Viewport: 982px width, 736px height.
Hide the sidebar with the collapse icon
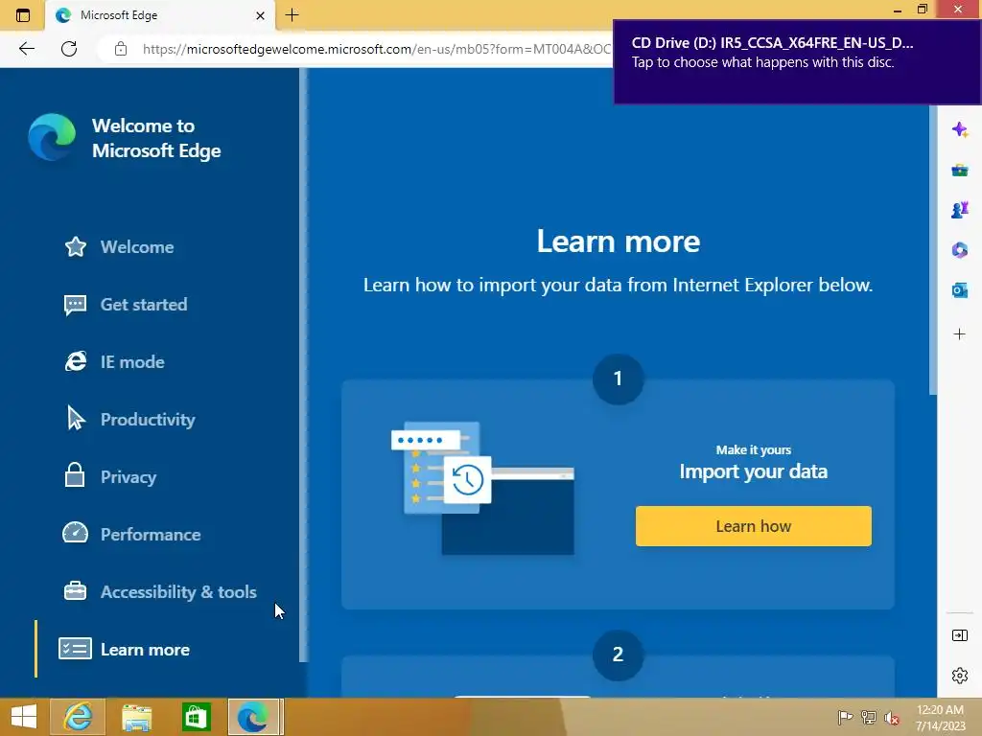[959, 636]
